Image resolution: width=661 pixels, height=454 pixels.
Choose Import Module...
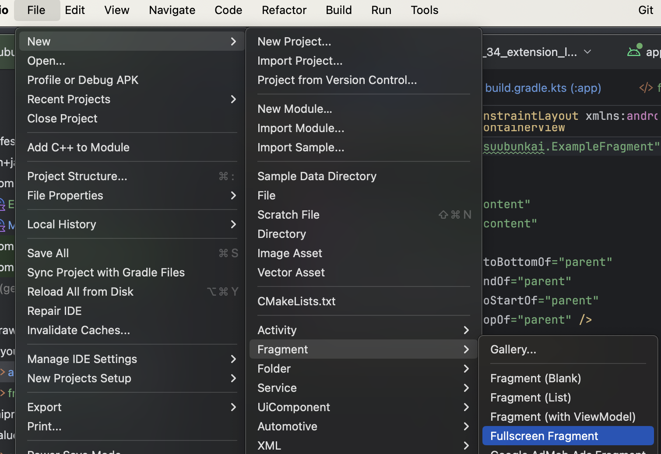tap(363, 128)
